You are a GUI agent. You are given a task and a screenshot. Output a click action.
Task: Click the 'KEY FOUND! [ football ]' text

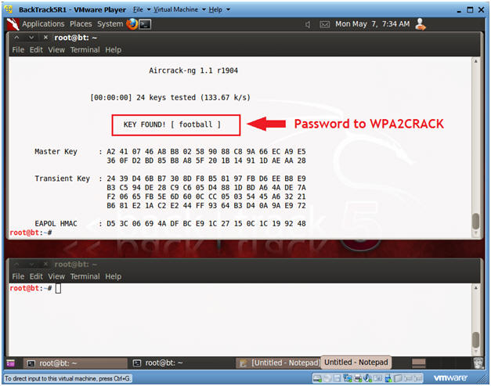(x=172, y=124)
